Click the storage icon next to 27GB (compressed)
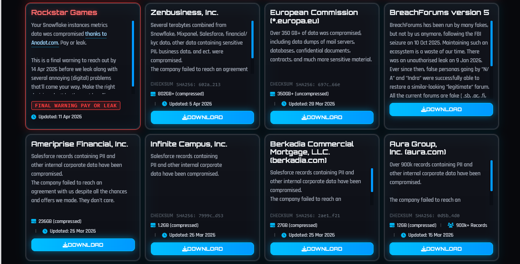Screen dimensions: 520x264 click(273, 225)
